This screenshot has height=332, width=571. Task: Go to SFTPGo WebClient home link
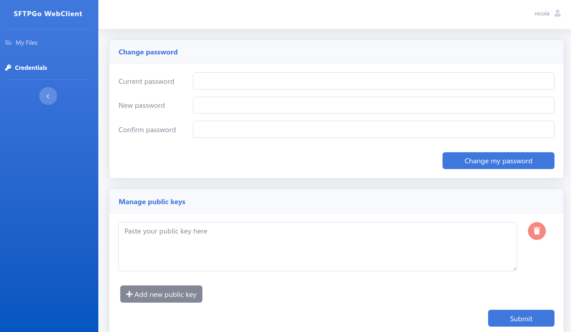(x=48, y=14)
